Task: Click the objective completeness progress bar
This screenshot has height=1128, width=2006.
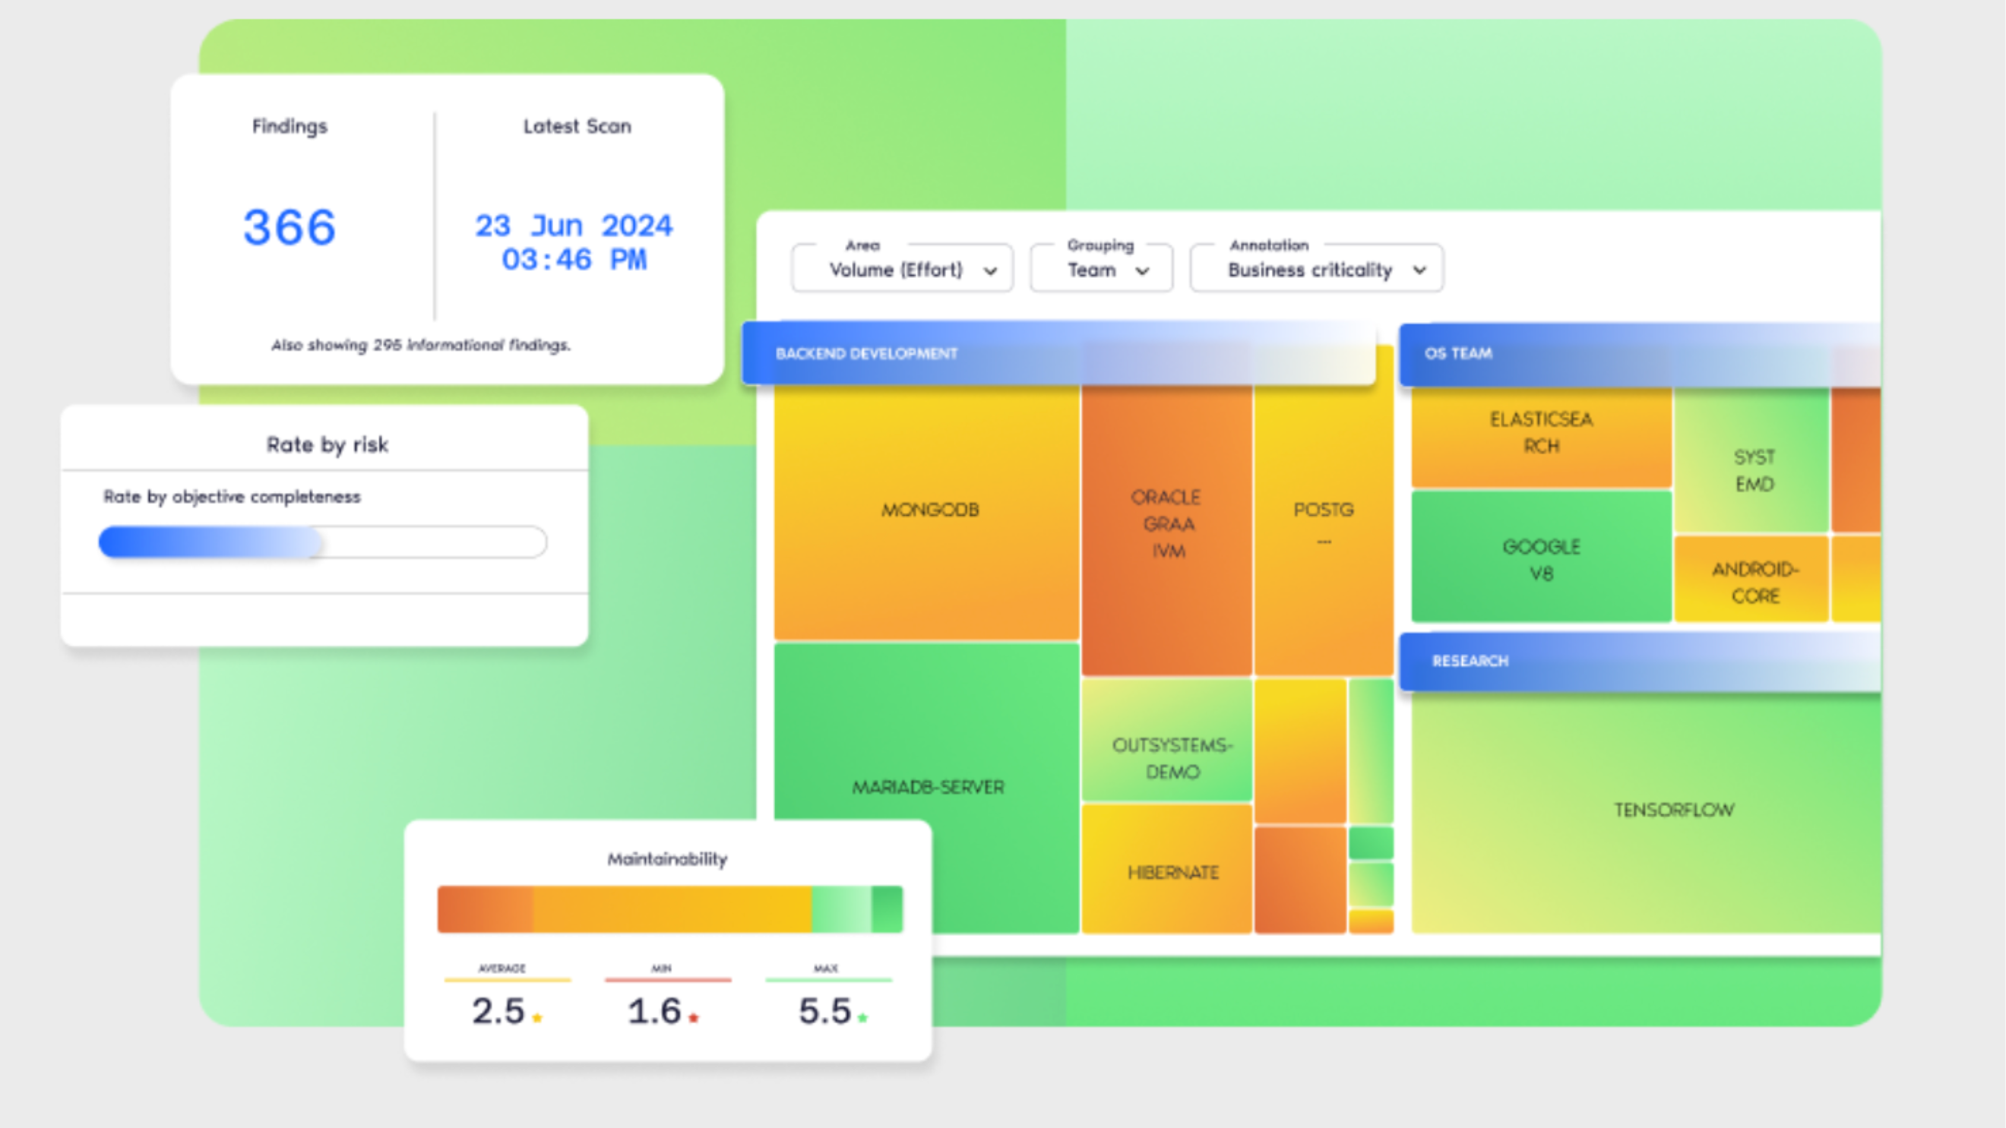Action: 322,542
